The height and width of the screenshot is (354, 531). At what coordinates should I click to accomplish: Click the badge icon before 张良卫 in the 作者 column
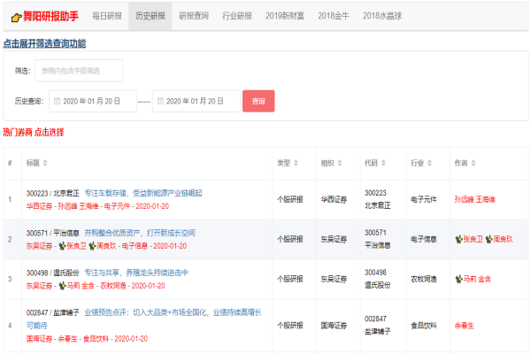458,240
